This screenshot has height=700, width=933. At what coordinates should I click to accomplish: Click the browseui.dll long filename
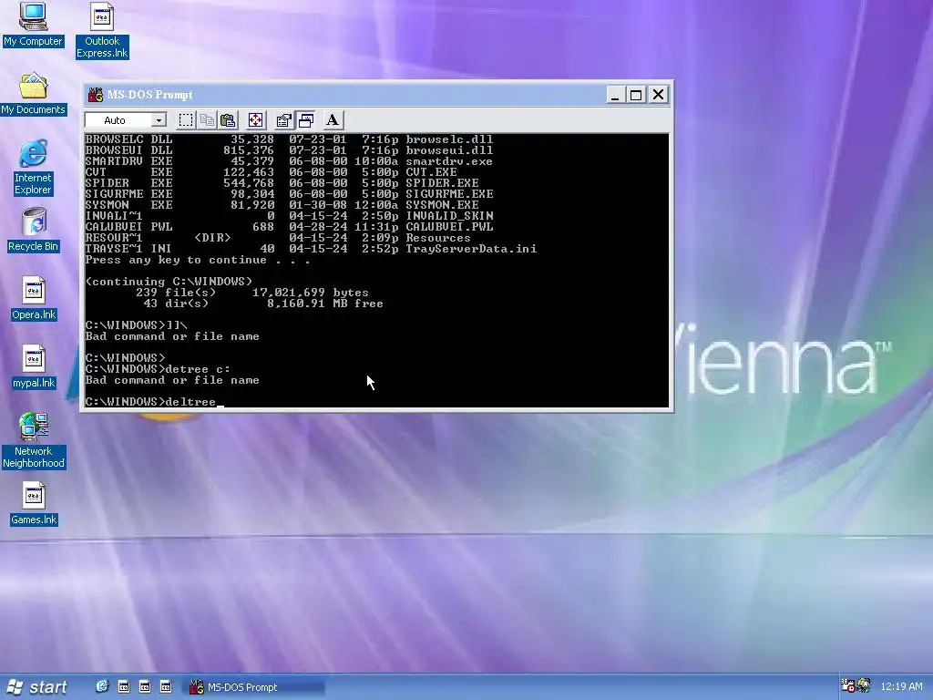449,150
